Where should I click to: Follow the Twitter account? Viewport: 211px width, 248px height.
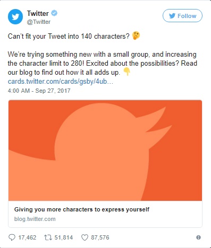(182, 16)
